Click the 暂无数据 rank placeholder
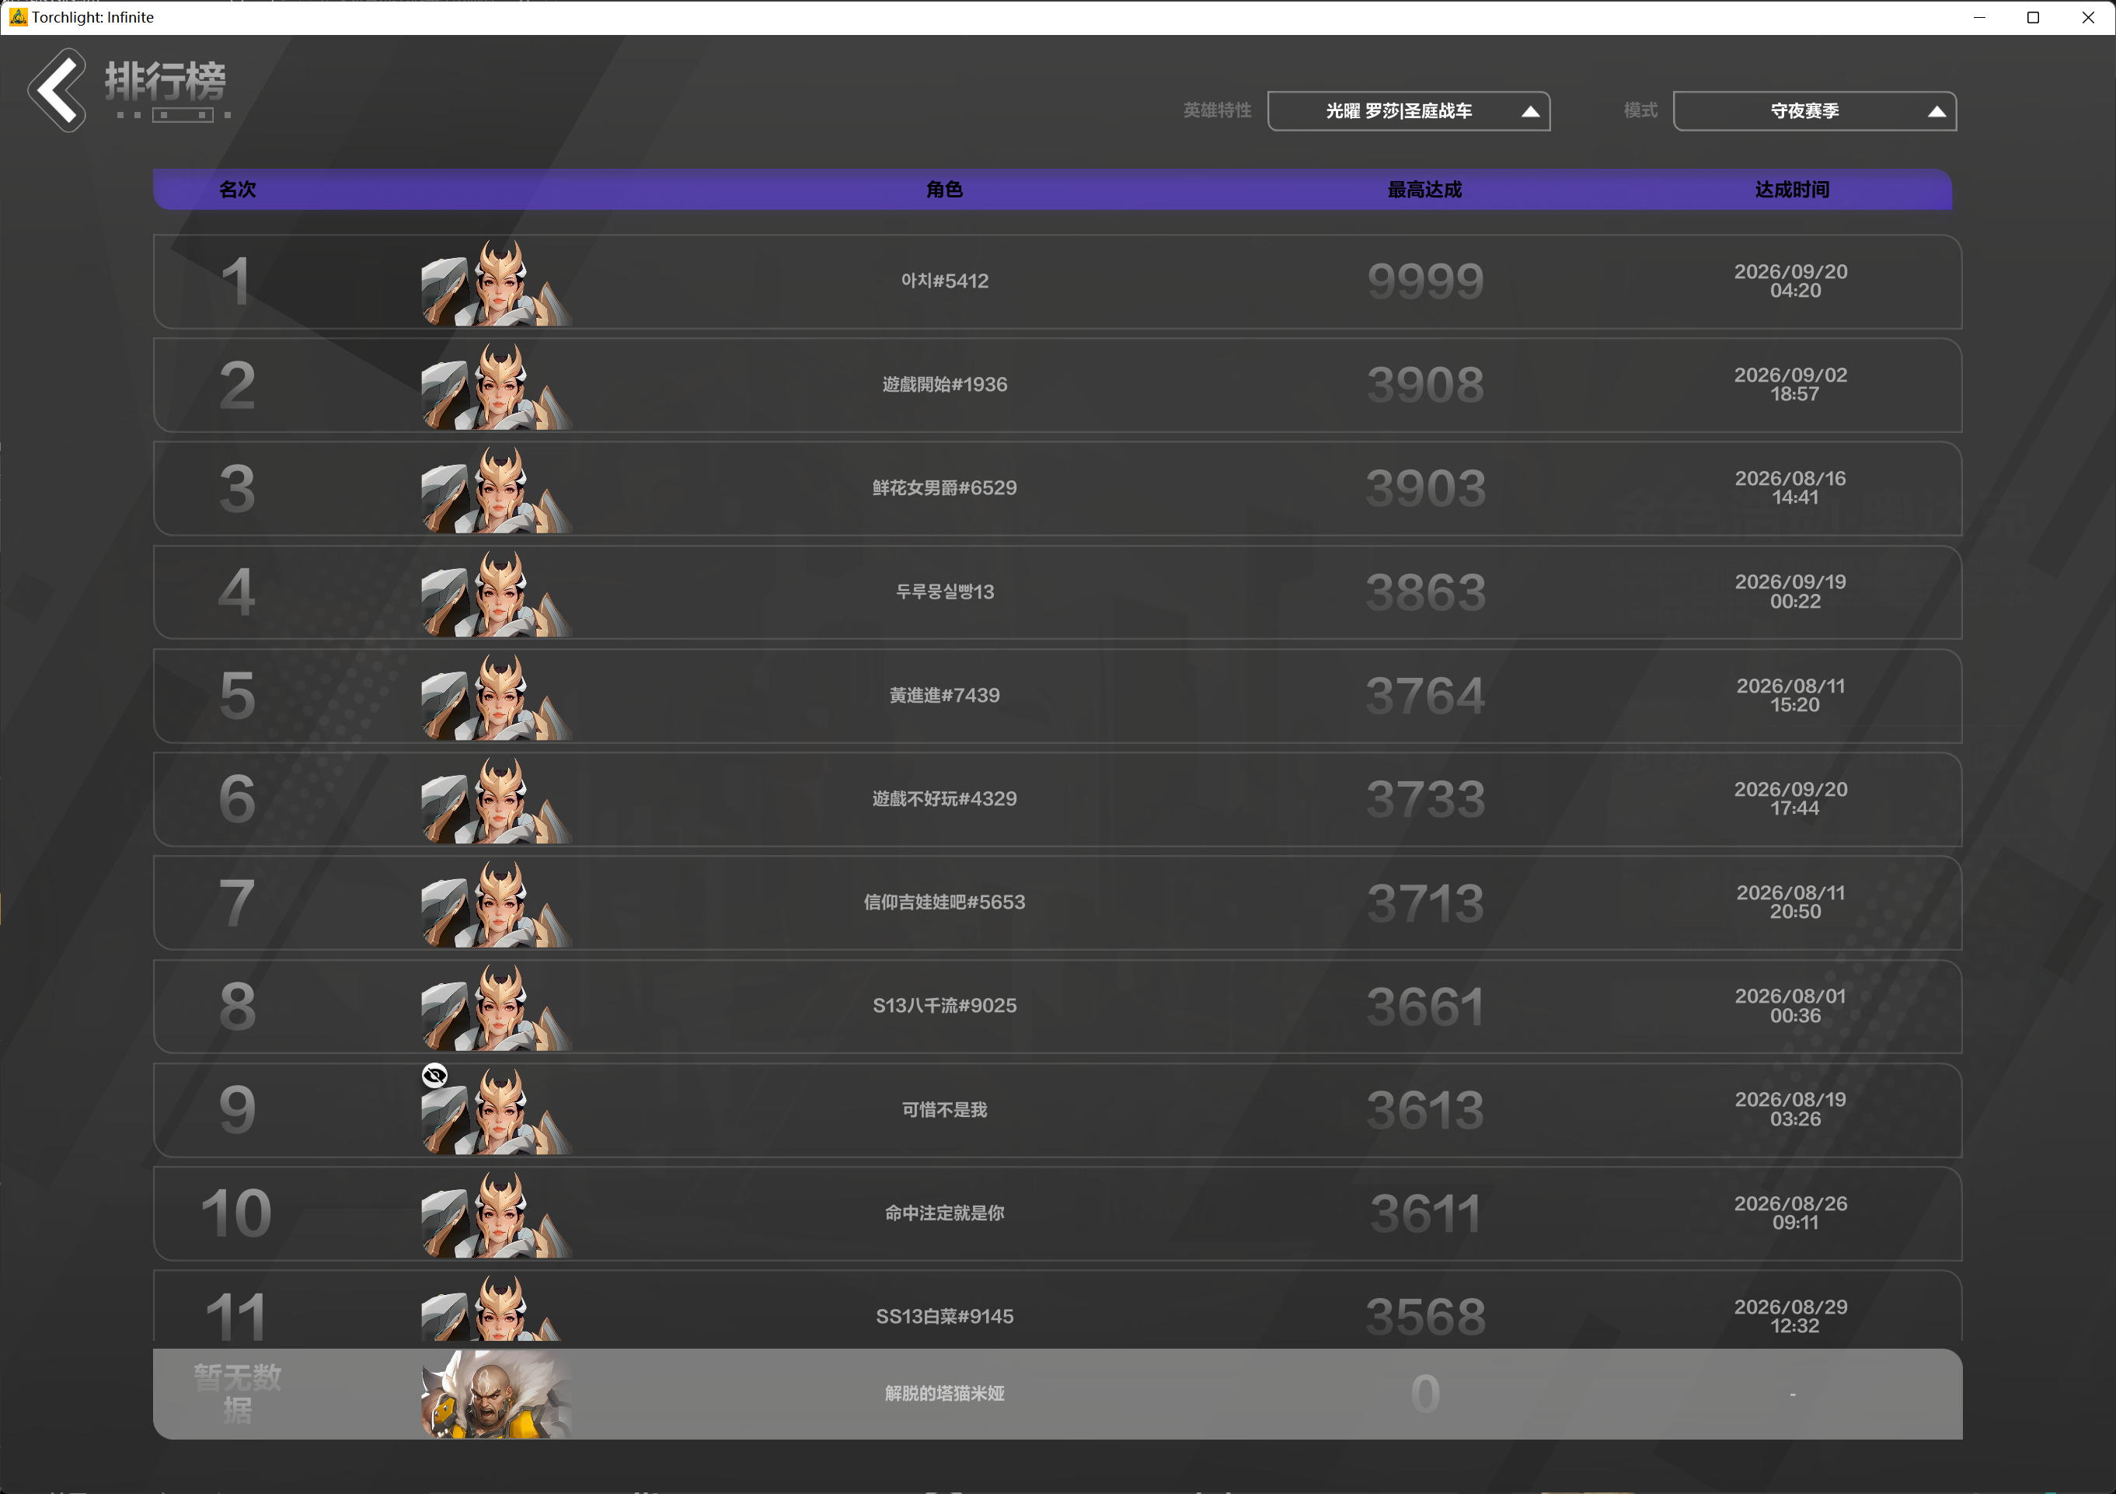 [238, 1394]
